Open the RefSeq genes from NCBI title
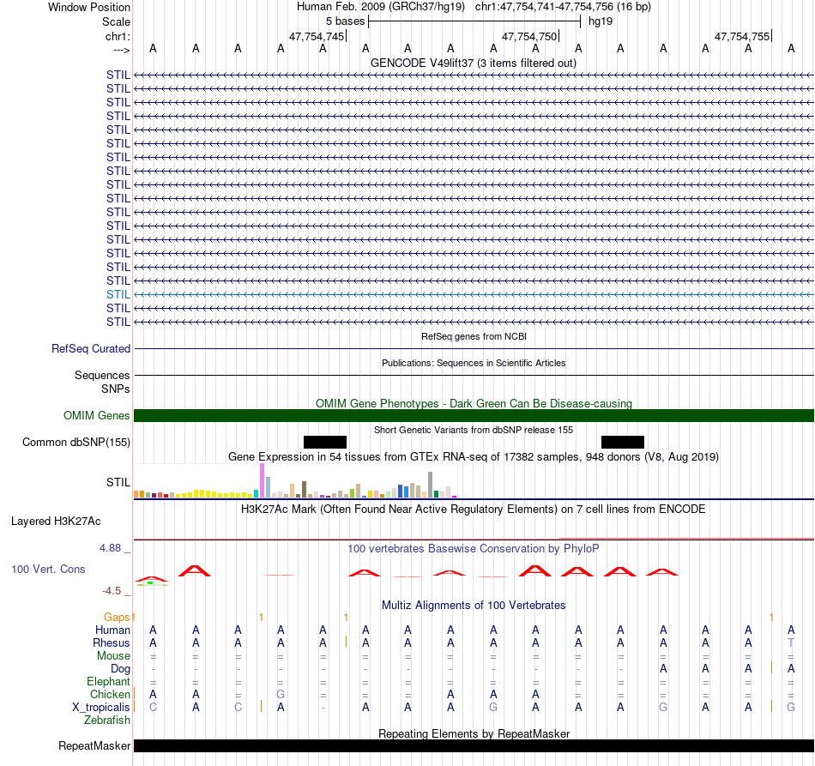Image resolution: width=815 pixels, height=766 pixels. click(474, 336)
